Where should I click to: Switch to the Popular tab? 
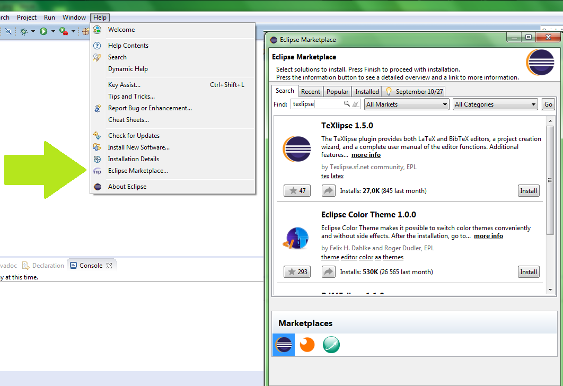pos(337,92)
